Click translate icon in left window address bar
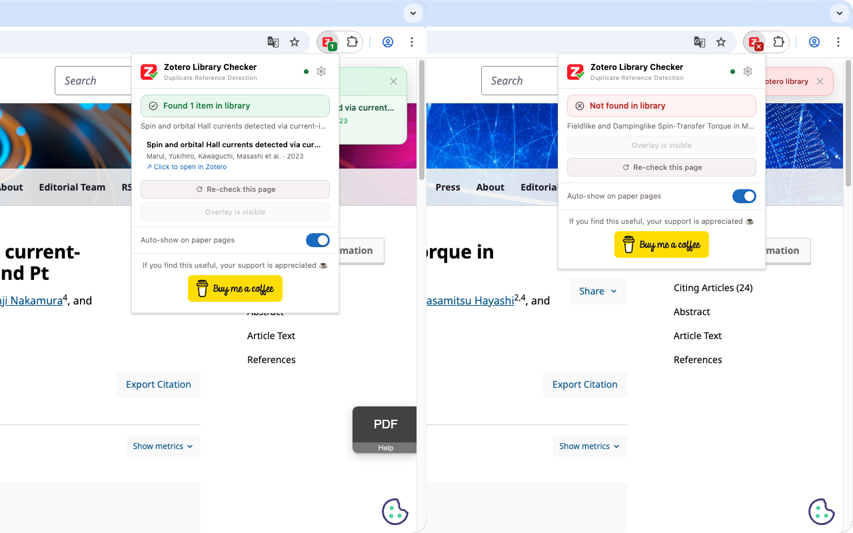Screen dimensions: 853x533 (x=273, y=42)
